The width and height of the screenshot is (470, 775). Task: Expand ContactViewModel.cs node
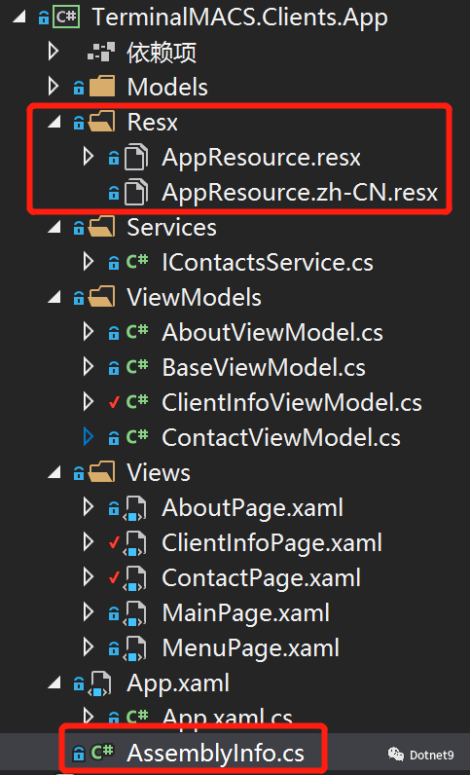(x=89, y=437)
